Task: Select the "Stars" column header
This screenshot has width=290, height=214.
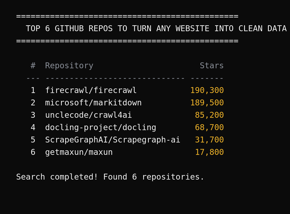Action: pos(212,66)
